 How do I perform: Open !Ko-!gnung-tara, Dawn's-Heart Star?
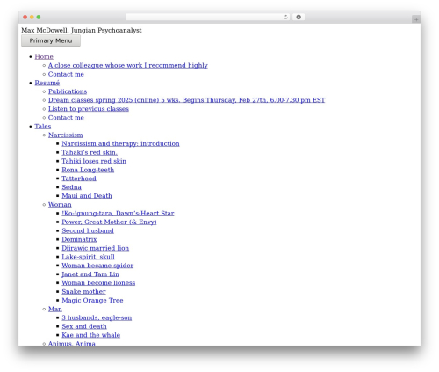tap(118, 213)
